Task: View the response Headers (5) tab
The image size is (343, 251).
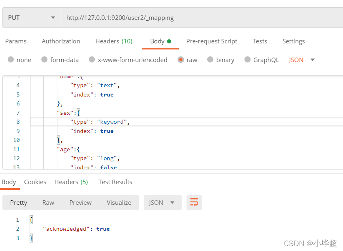Action: point(71,182)
